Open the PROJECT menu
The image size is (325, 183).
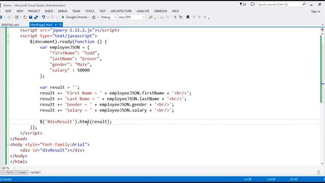[x=34, y=11]
